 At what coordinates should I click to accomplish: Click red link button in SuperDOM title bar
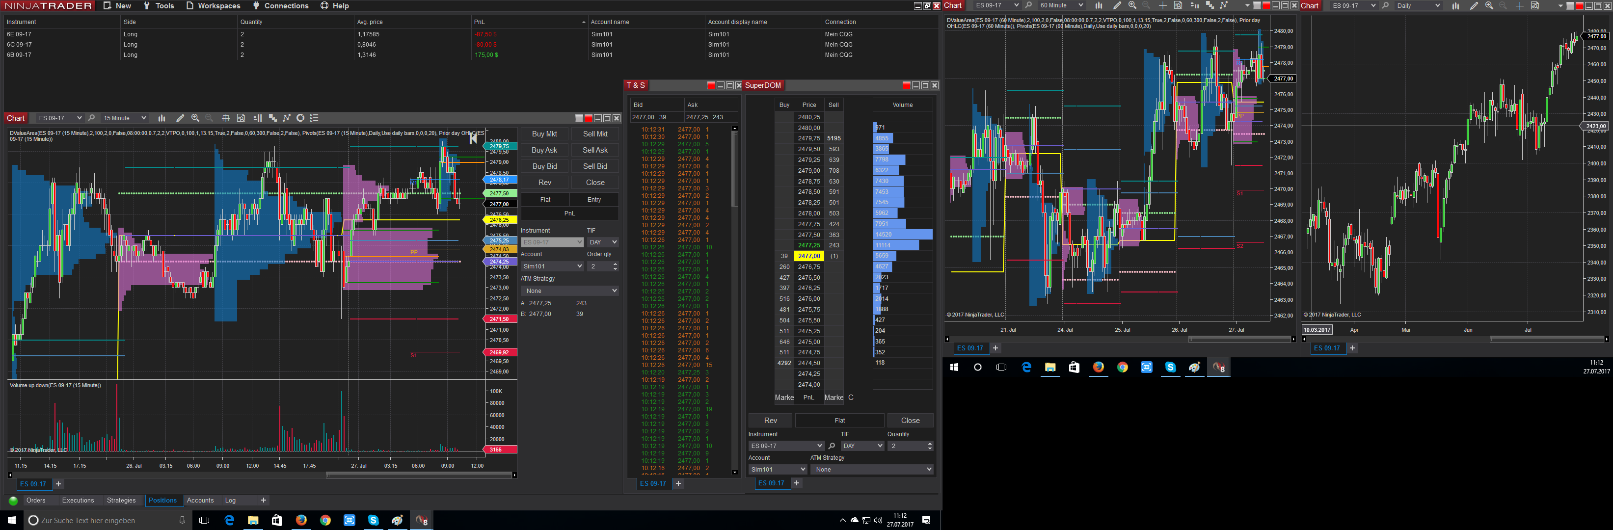point(907,86)
